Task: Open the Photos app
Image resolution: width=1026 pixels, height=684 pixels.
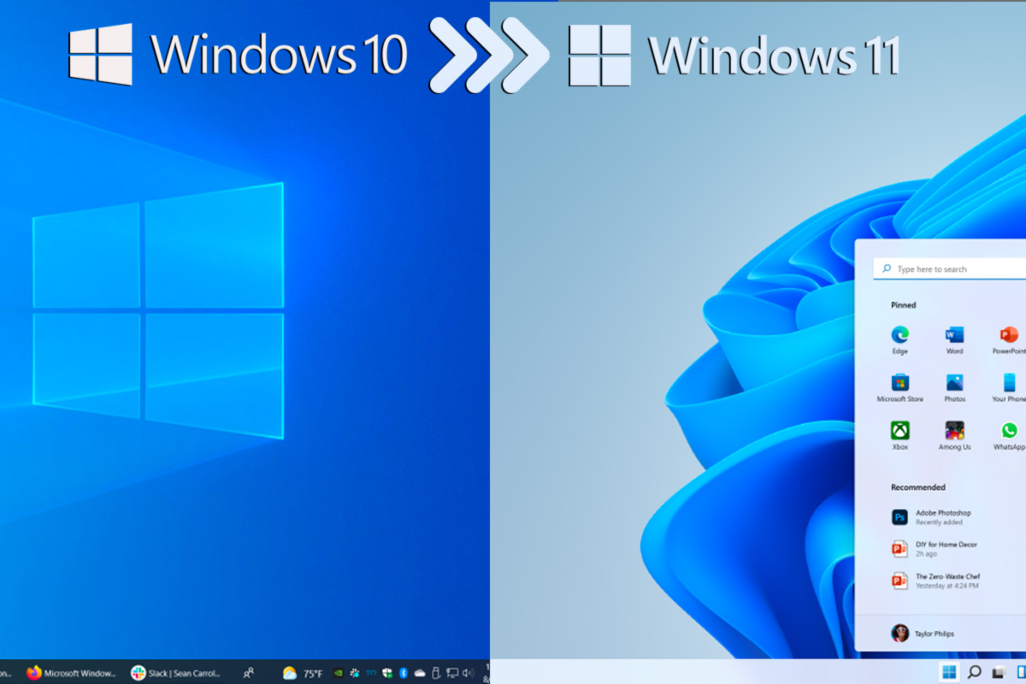Action: pyautogui.click(x=954, y=381)
